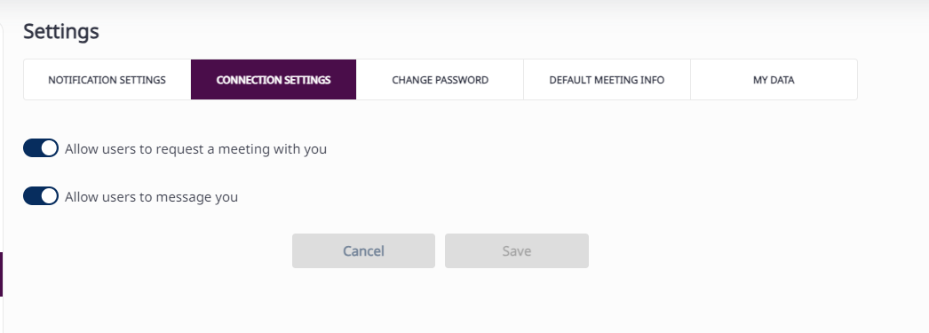Show NOTIFICATION SETTINGS options

pyautogui.click(x=107, y=79)
